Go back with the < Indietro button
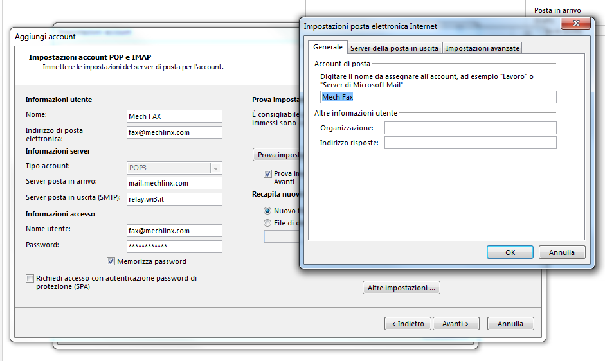 click(408, 324)
